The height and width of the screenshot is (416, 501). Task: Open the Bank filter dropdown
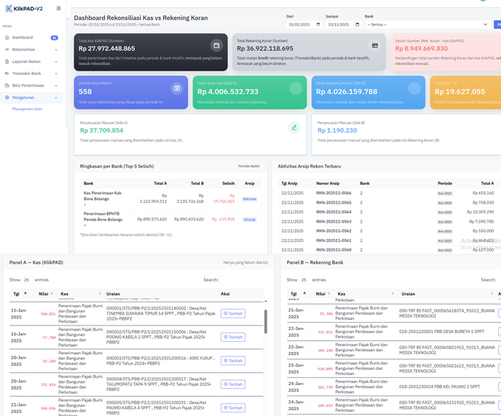426,24
